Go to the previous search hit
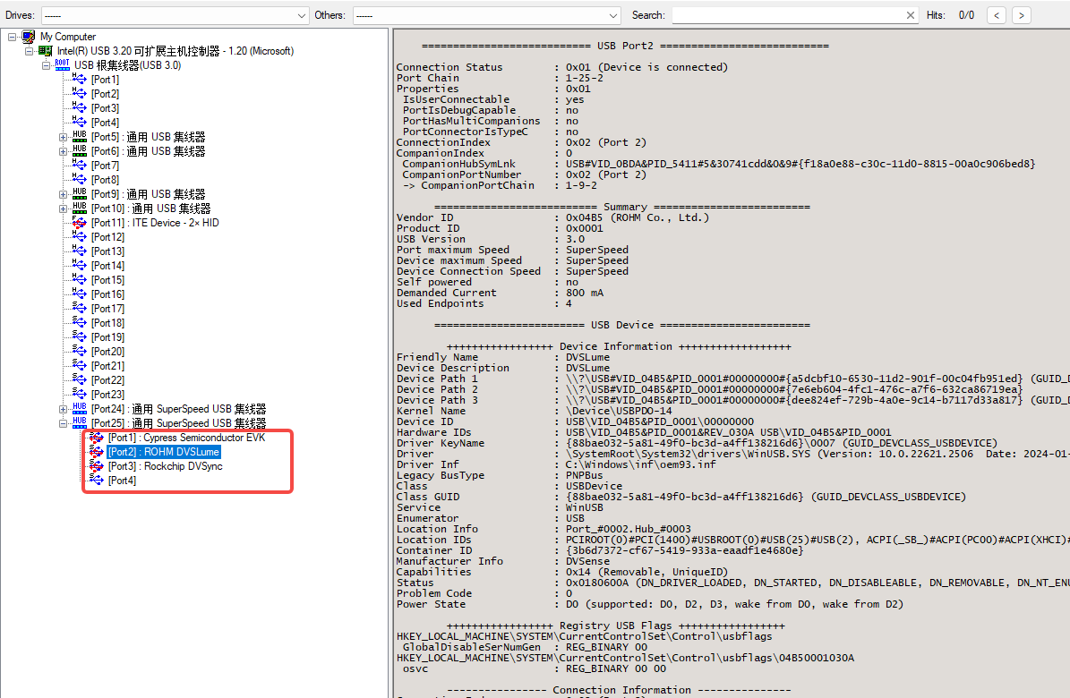1070x698 pixels. point(996,15)
